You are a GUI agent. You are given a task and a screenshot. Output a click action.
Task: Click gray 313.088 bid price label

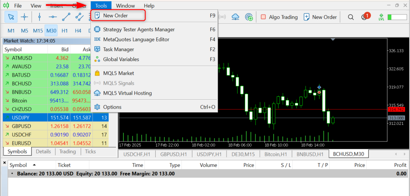396,118
